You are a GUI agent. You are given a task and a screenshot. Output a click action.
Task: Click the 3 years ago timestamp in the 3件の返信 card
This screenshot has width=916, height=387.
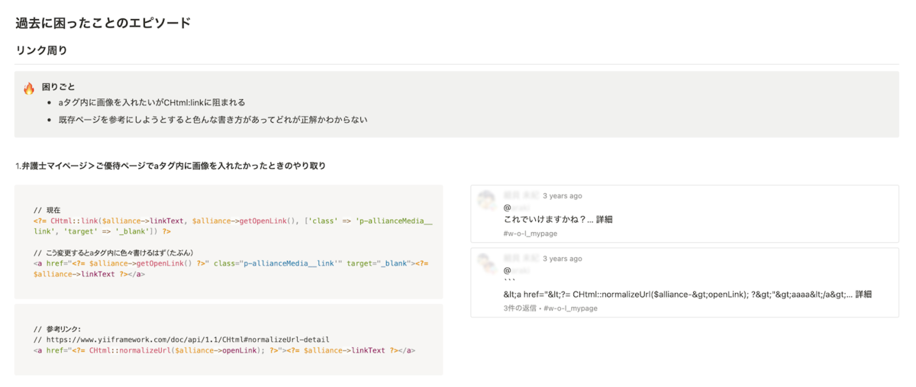(x=562, y=260)
